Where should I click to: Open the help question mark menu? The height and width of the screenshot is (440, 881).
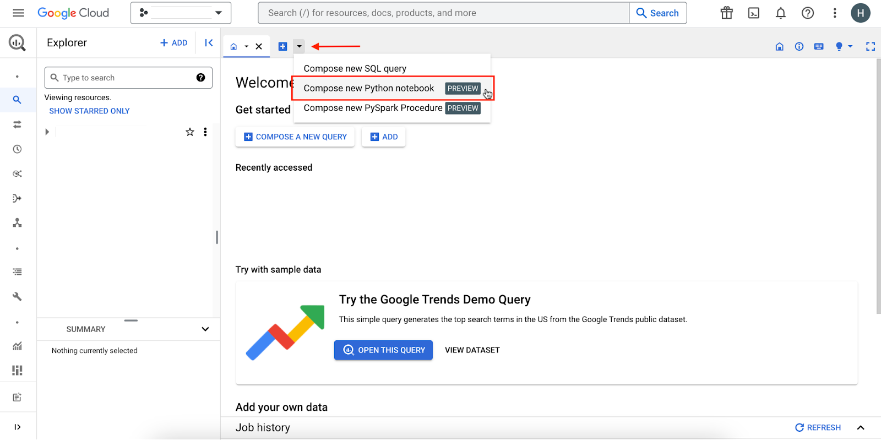(808, 13)
